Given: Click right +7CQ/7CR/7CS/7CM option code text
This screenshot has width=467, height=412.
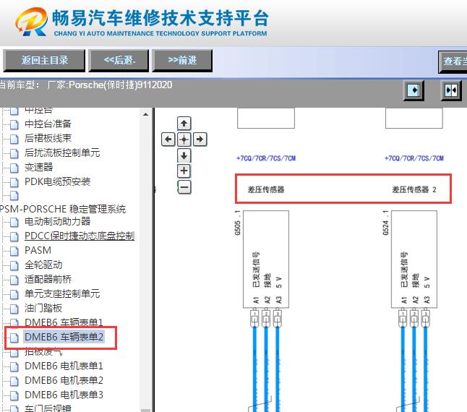Looking at the screenshot, I should 414,158.
